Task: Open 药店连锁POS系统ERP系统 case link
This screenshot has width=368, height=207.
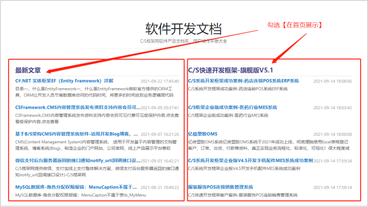Action: tap(244, 81)
